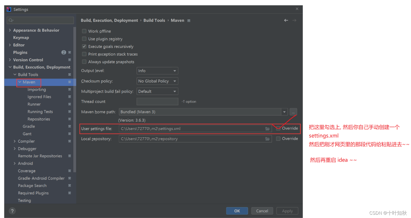Click the project-level icon beside Runner
The image size is (411, 218).
coord(70,104)
